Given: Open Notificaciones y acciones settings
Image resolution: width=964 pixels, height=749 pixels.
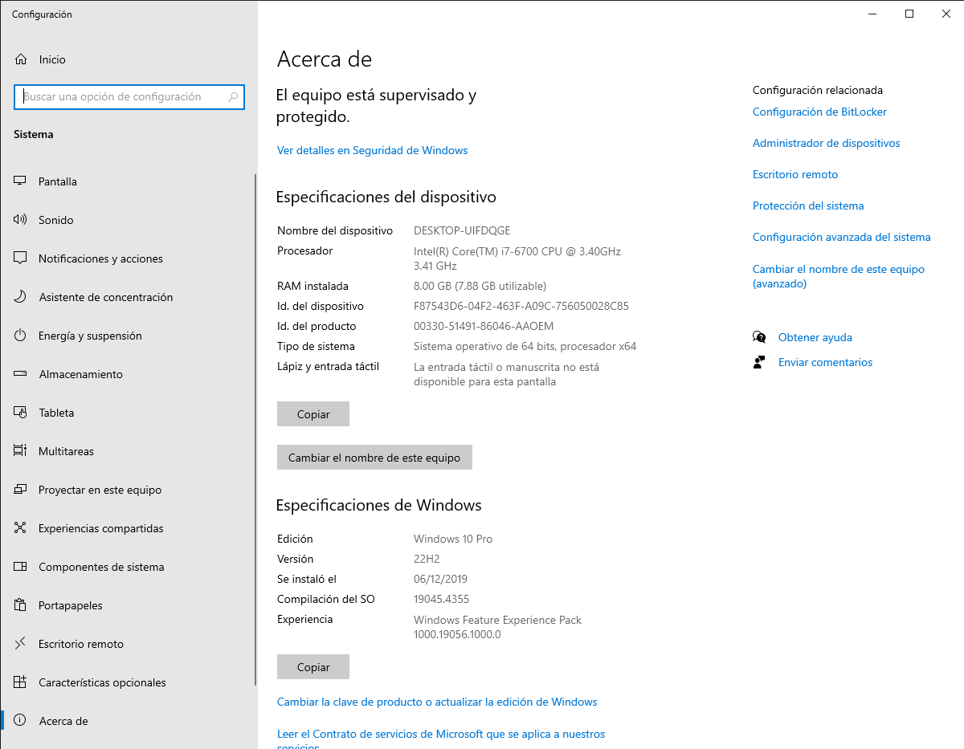Looking at the screenshot, I should (100, 258).
